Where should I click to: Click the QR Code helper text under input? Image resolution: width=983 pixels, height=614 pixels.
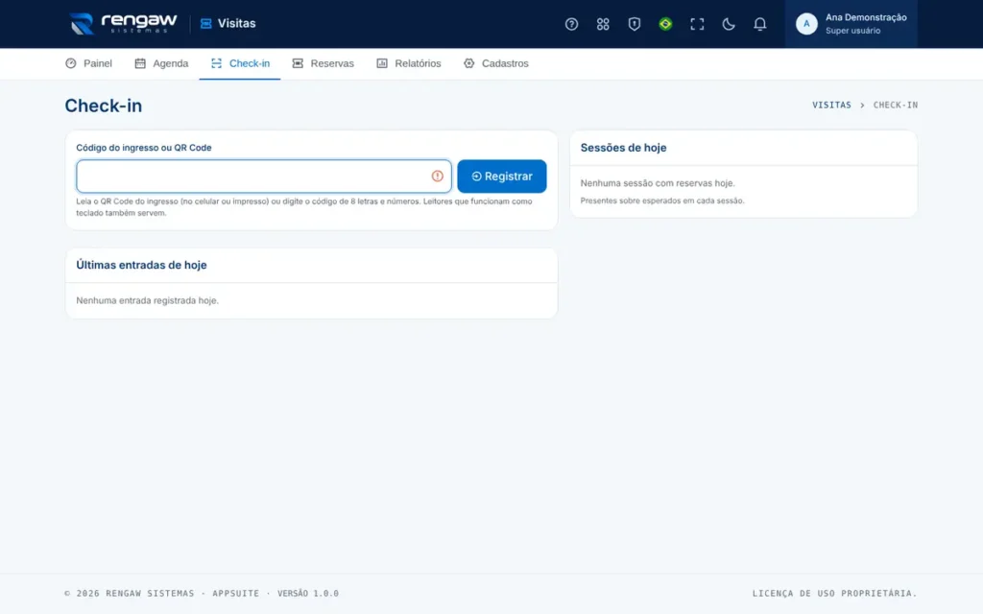pos(304,207)
